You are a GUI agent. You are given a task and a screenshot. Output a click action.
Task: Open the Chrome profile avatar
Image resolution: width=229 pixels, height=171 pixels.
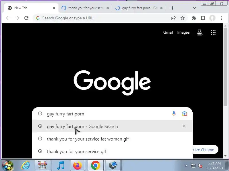pos(212,18)
